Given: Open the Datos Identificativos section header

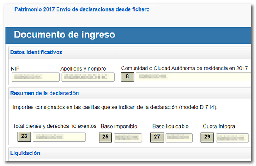Looking at the screenshot, I should point(36,53).
